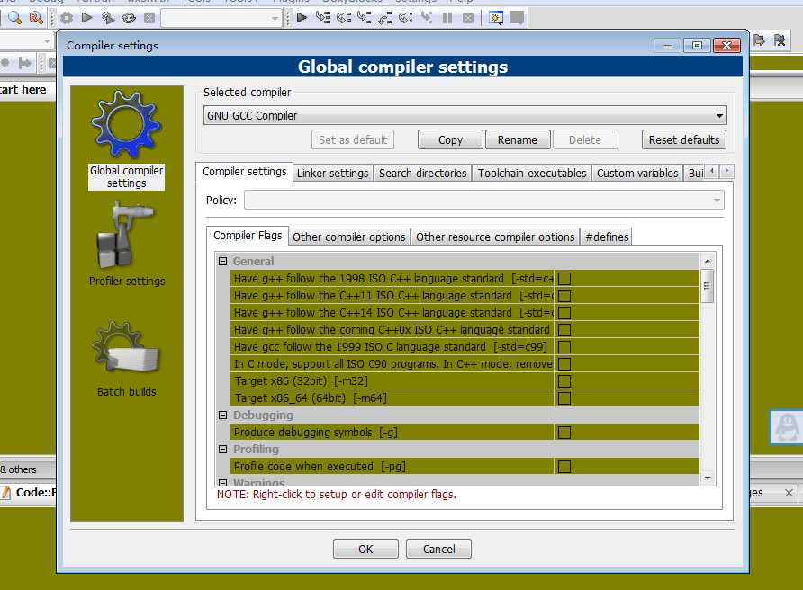
Task: Click the Next line debug icon
Action: [344, 18]
